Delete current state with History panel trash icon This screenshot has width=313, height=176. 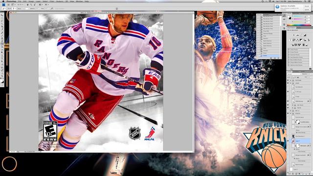pyautogui.click(x=278, y=58)
